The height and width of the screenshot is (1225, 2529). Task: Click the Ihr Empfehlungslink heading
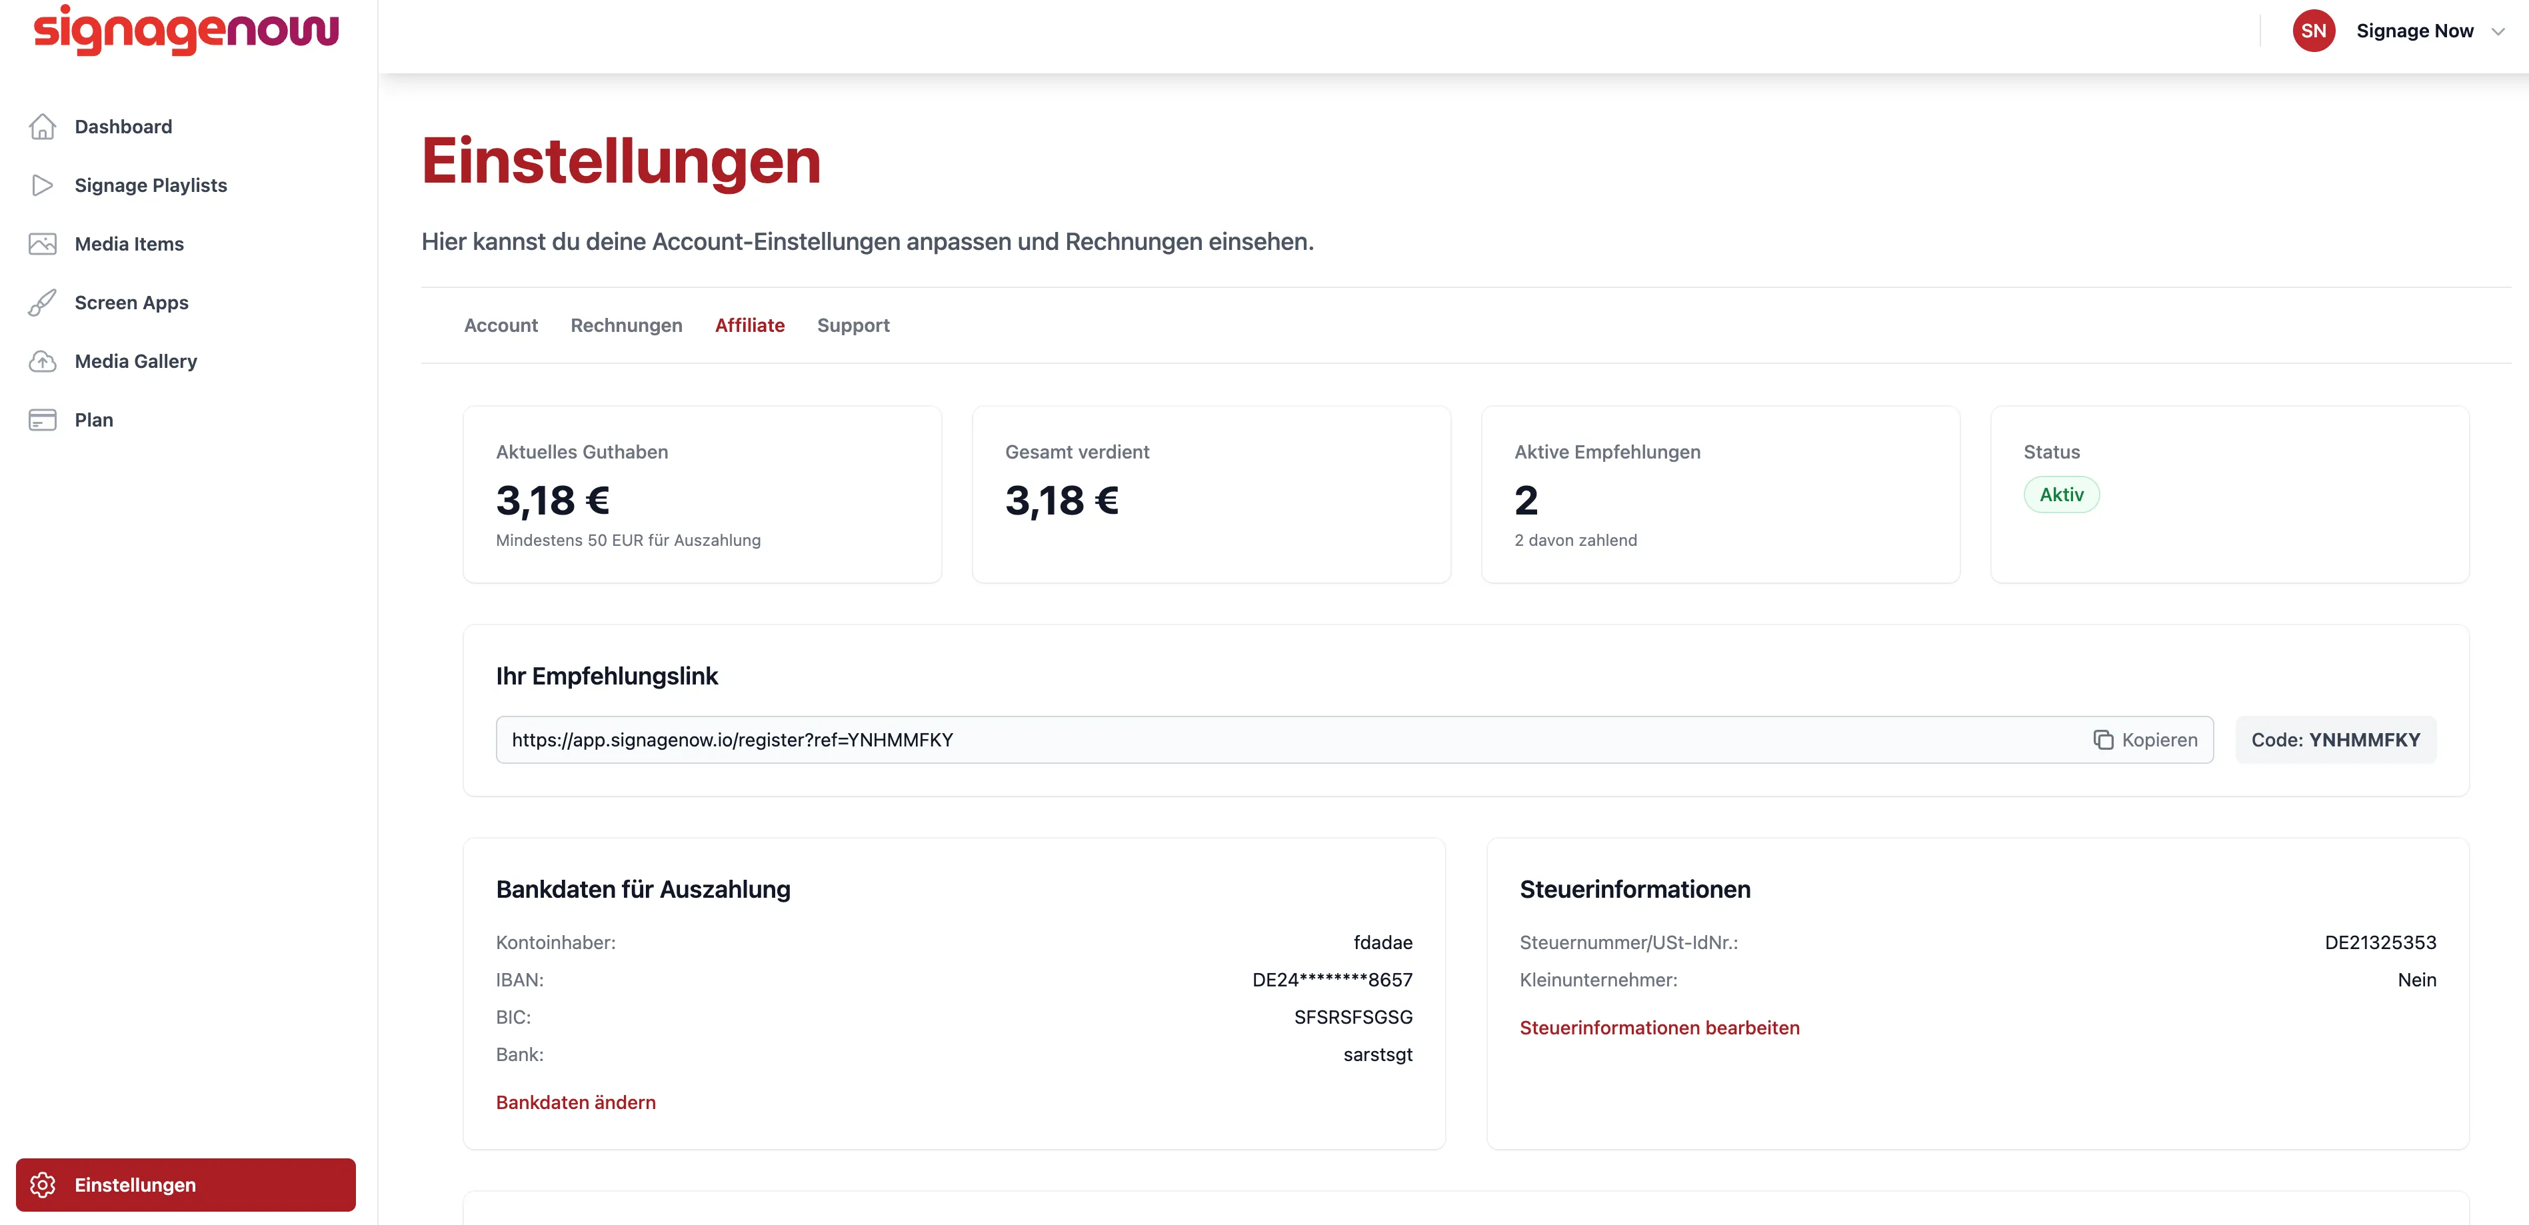(607, 676)
